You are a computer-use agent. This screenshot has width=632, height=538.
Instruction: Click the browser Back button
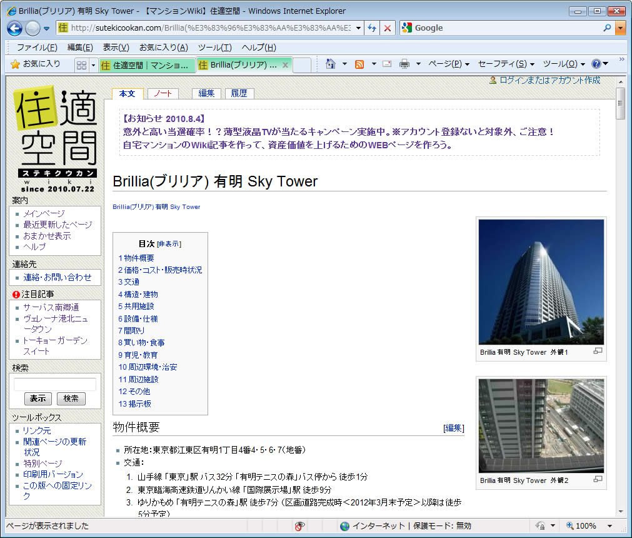[x=15, y=28]
